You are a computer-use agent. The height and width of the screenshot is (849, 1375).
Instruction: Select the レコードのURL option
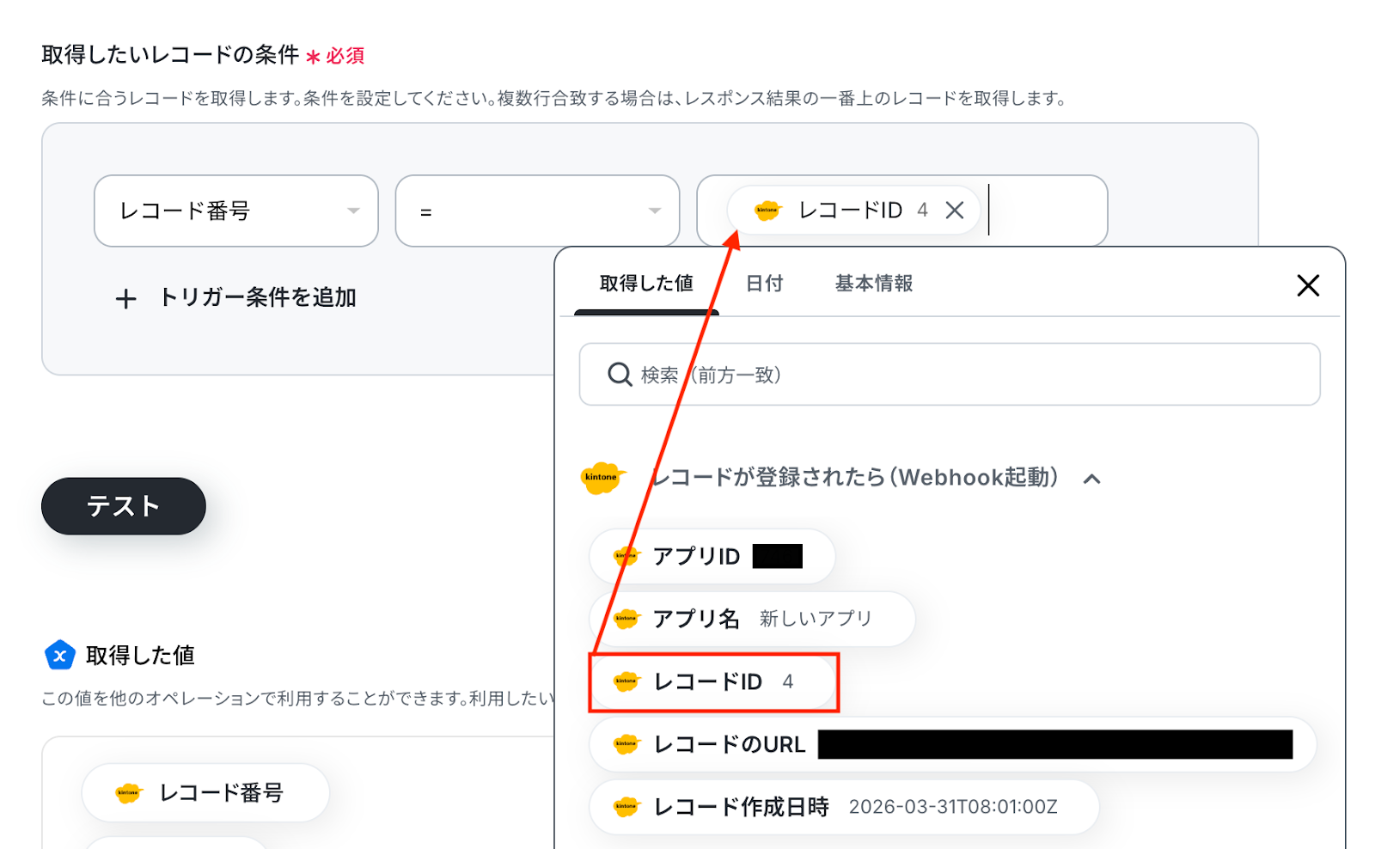tap(953, 744)
